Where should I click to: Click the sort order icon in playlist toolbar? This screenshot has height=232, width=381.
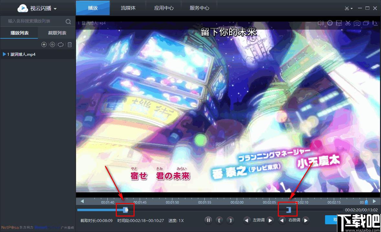(52, 44)
